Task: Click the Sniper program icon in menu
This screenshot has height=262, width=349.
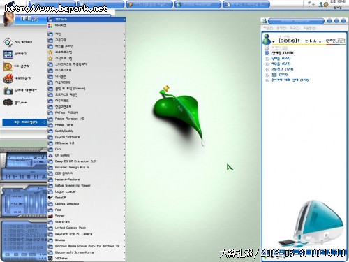Action: [x=50, y=216]
